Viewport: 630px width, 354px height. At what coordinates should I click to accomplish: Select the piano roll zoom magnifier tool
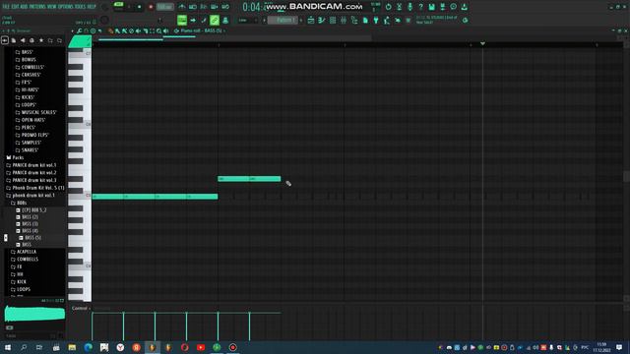tap(159, 30)
